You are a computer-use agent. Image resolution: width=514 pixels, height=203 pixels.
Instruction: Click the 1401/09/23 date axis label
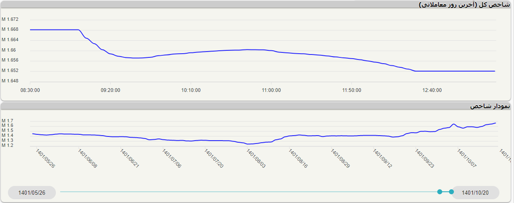point(425,158)
